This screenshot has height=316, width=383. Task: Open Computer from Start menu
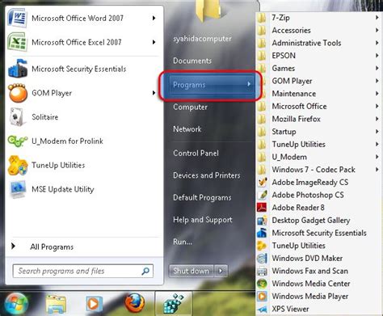[x=190, y=107]
